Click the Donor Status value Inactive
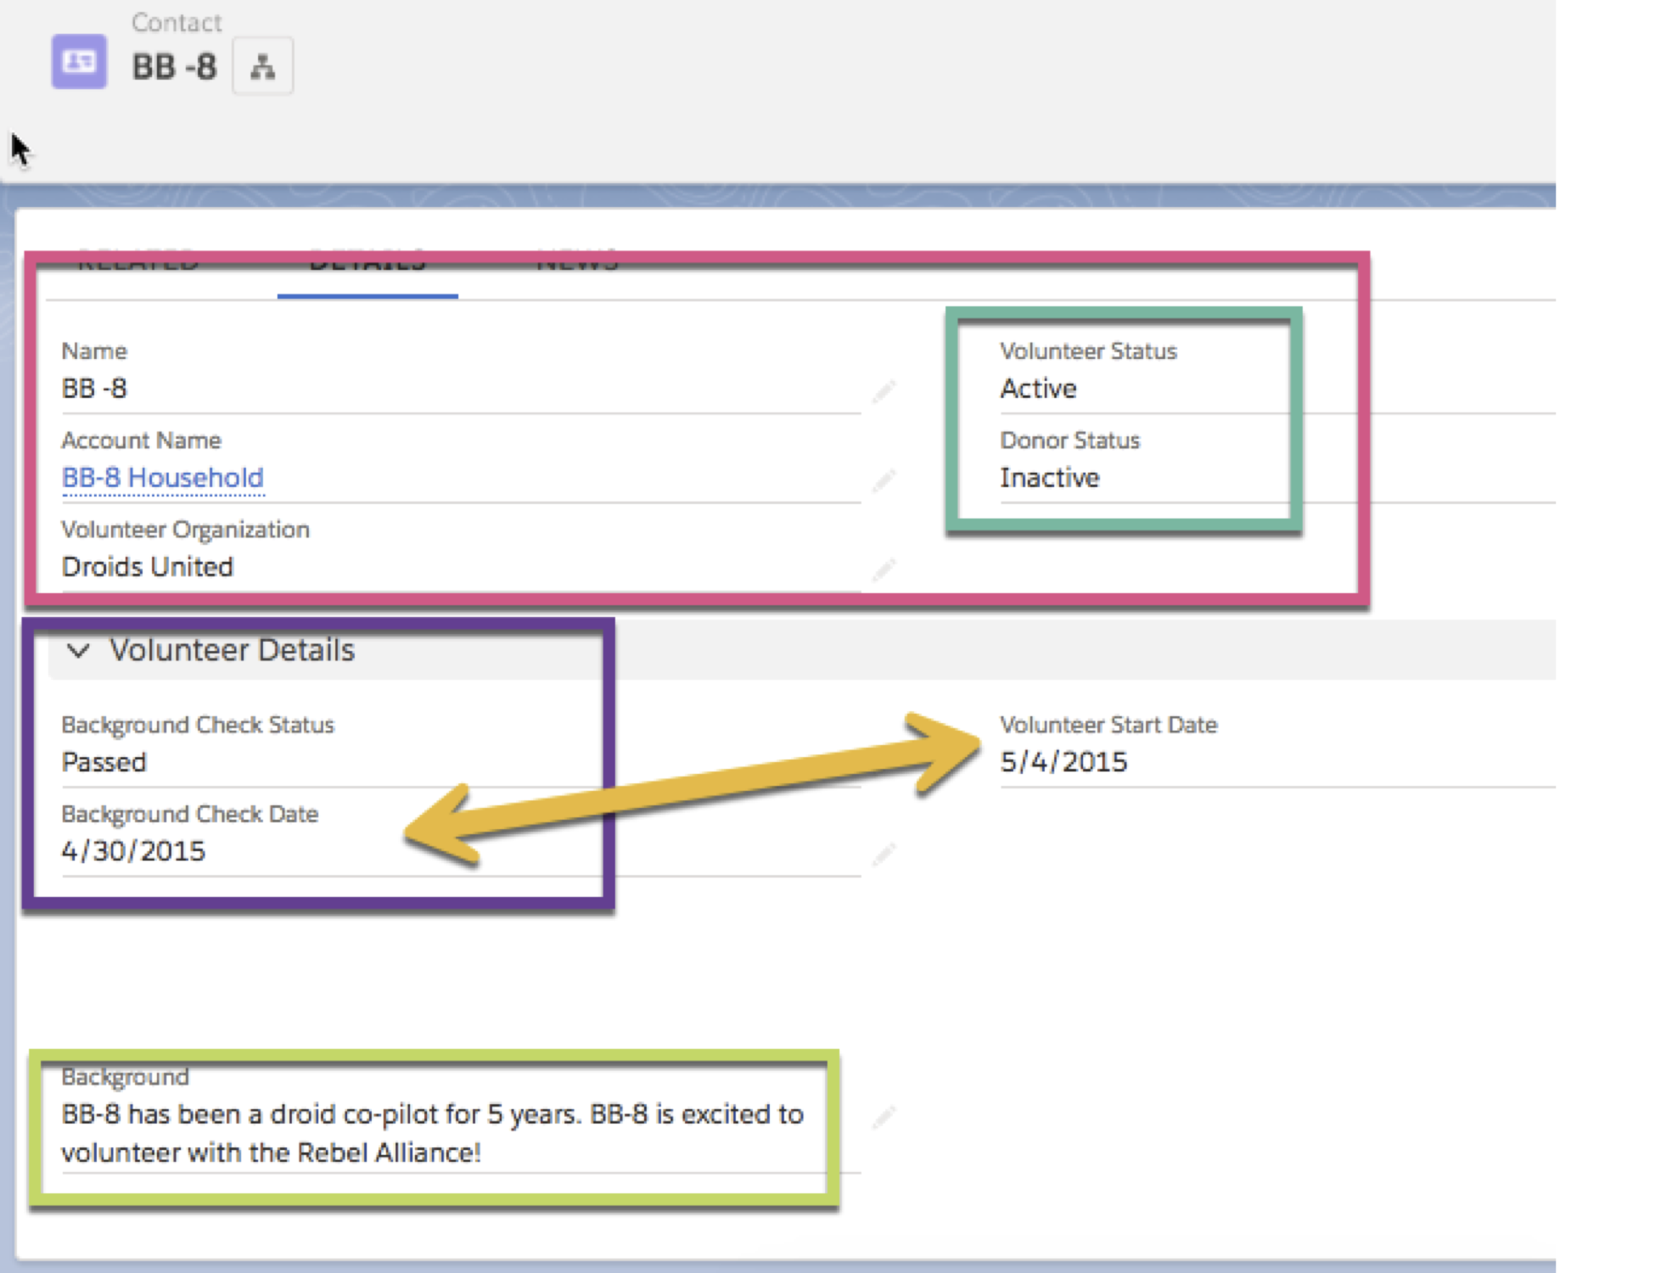Viewport: 1655px width, 1273px height. [1049, 478]
